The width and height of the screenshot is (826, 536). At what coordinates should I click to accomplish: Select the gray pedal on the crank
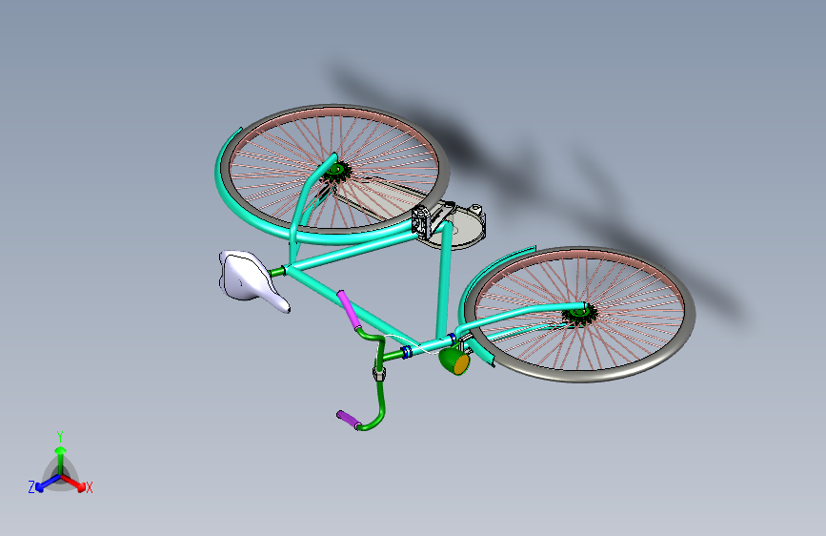(422, 222)
